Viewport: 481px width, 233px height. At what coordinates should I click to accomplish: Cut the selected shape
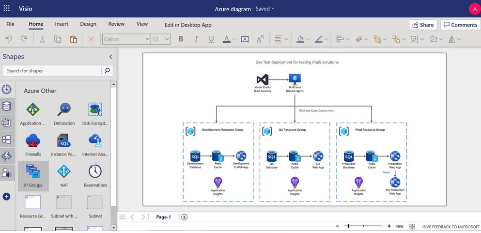pos(42,39)
